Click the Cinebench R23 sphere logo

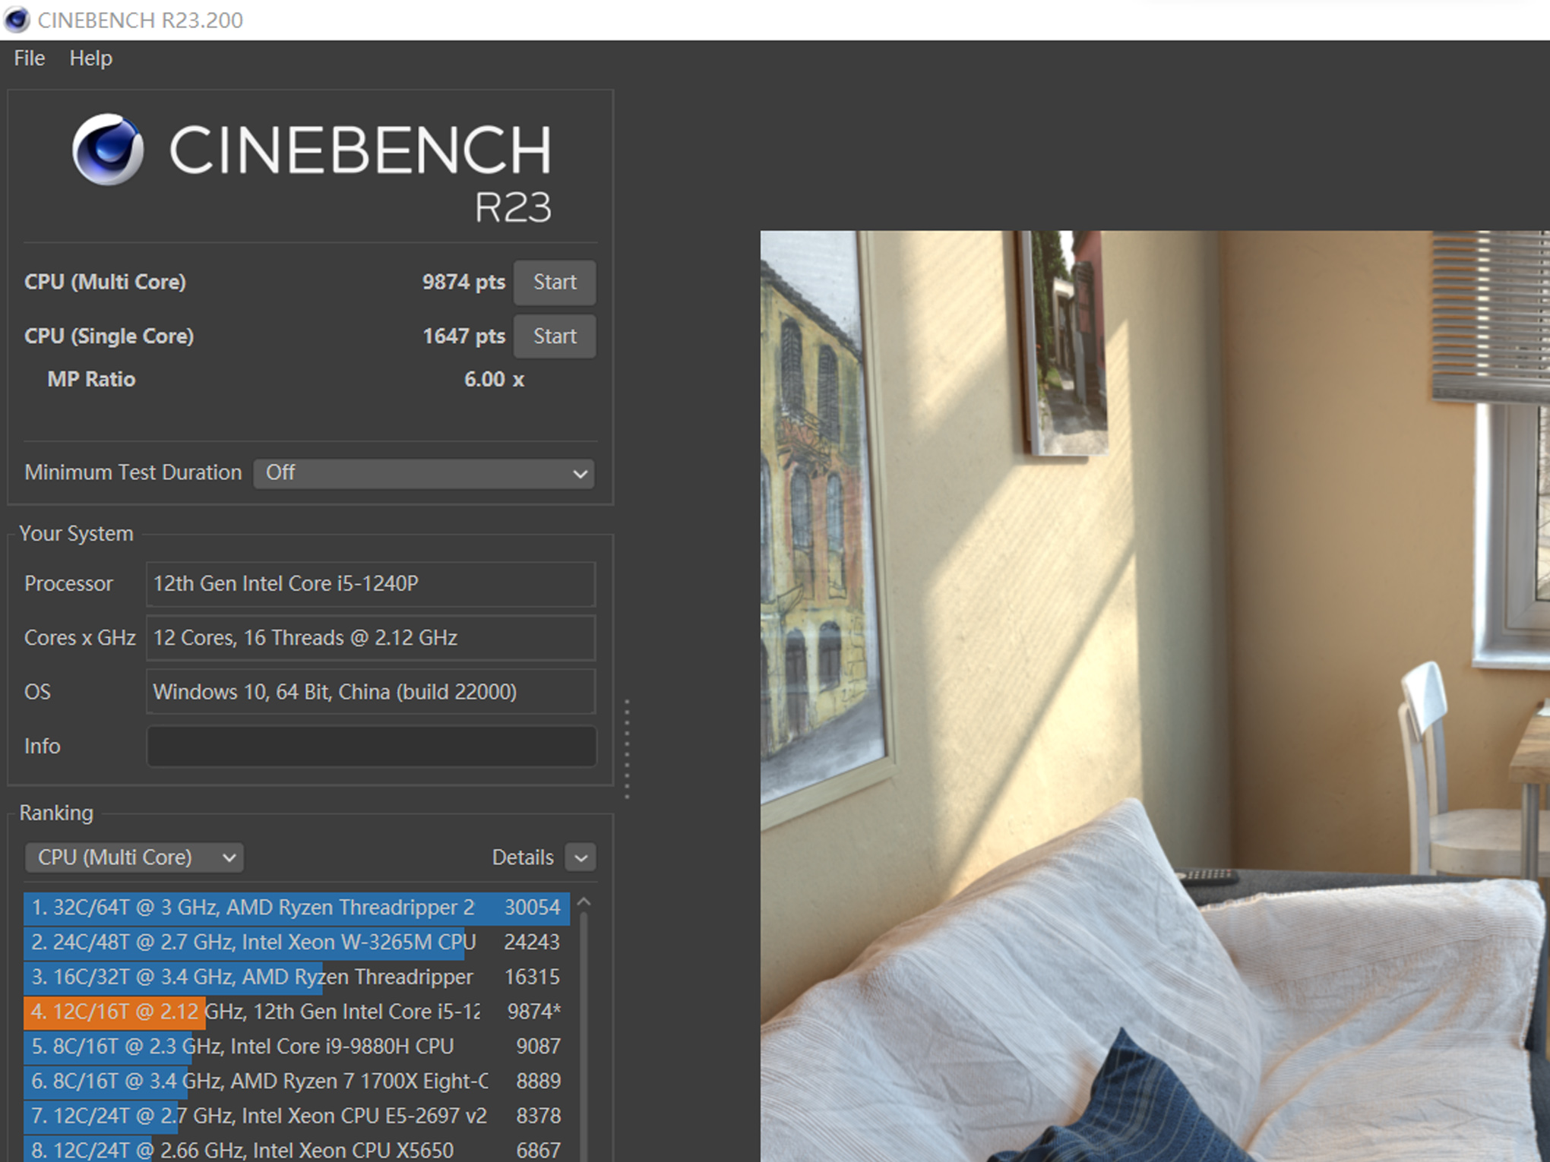pos(108,150)
